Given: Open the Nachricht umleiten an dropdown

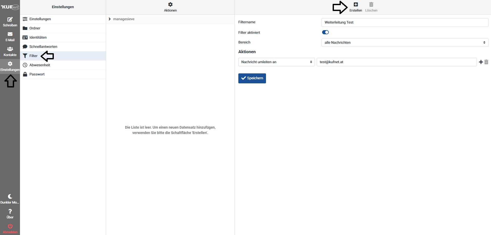Looking at the screenshot, I should (x=276, y=62).
